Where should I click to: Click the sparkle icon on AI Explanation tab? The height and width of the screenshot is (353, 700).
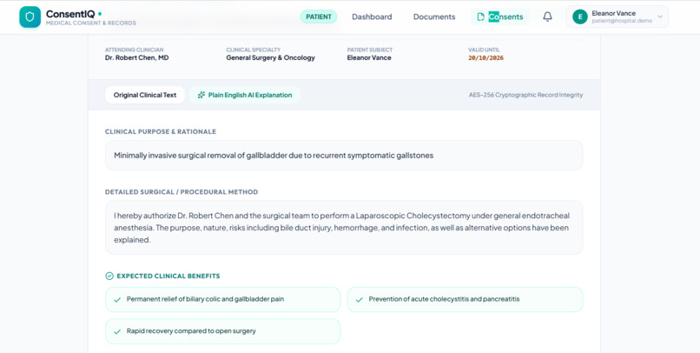point(201,95)
